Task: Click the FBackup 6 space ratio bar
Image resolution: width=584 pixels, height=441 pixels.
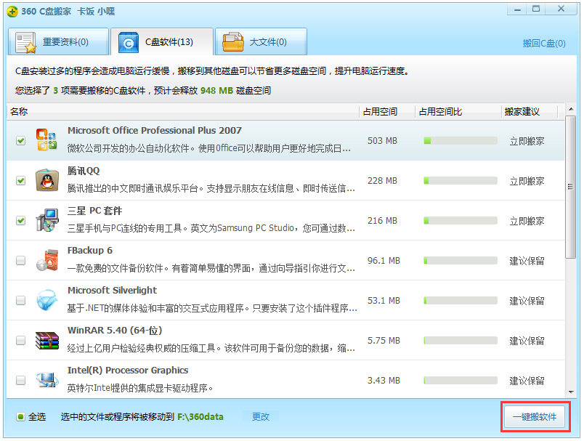Action: point(461,260)
